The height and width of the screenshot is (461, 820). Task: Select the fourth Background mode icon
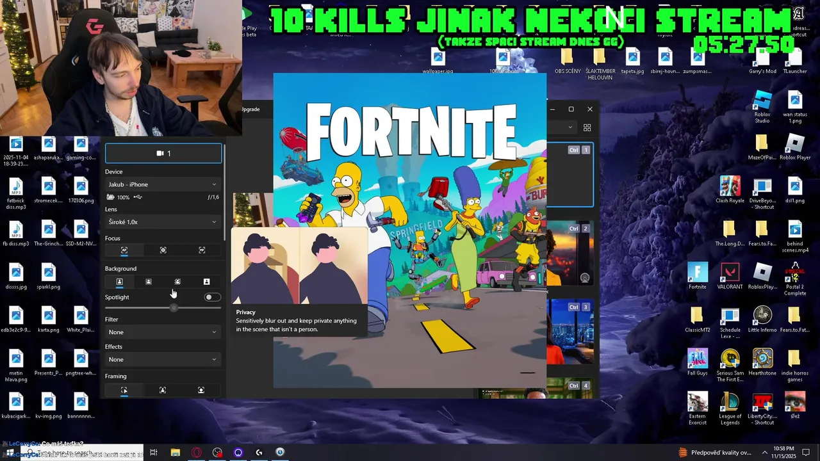206,282
